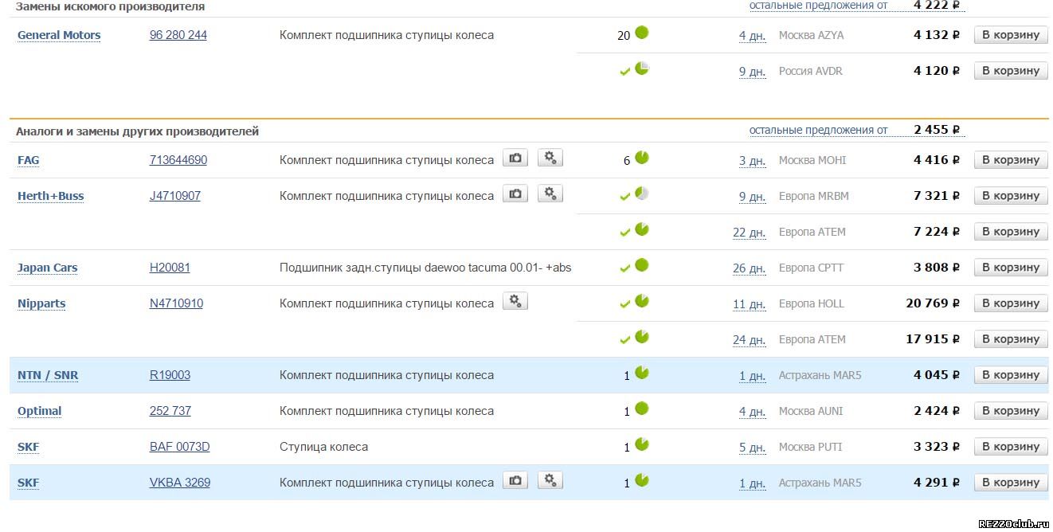
Task: Click the gear icon for Herth+Buss J4710907
Action: (x=550, y=194)
